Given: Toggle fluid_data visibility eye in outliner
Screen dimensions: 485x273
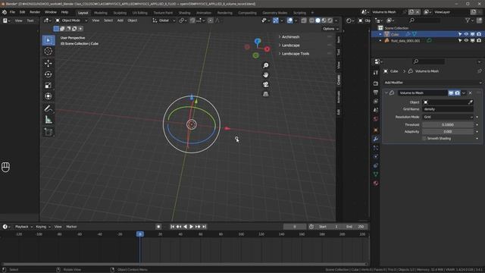Looking at the screenshot, I should pos(466,40).
